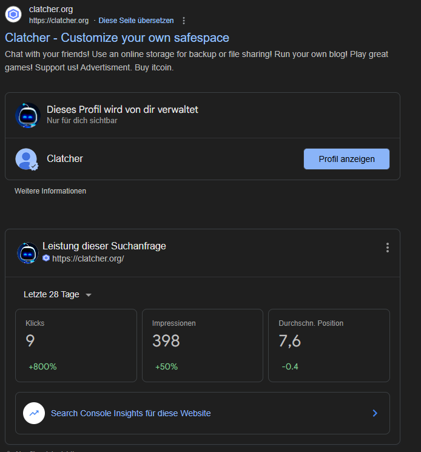Click the Diese Seite übersetzen link
The image size is (421, 452).
136,21
